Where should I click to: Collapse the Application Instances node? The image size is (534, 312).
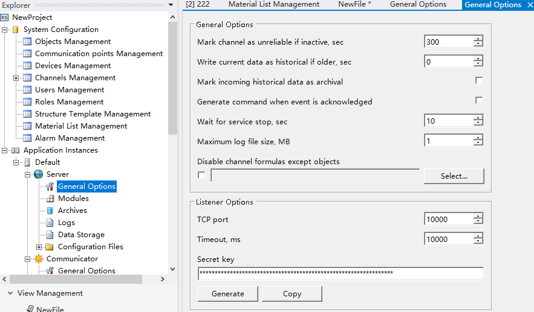pyautogui.click(x=4, y=150)
